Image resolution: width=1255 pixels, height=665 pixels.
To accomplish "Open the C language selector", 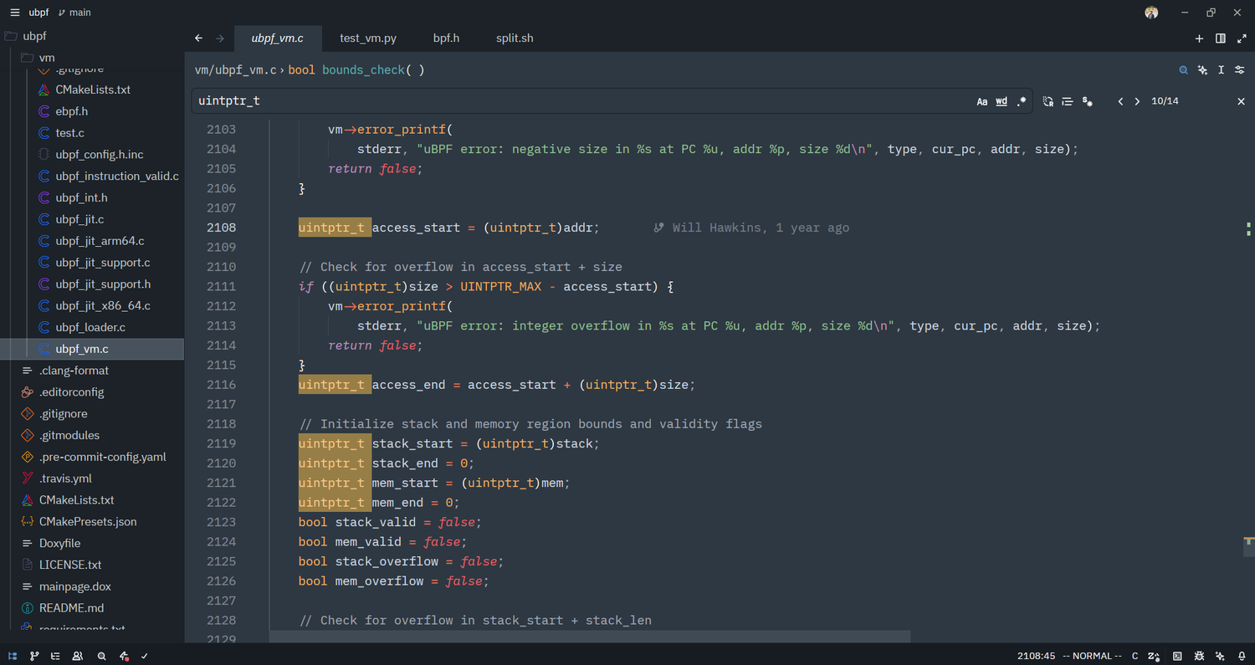I will coord(1135,656).
